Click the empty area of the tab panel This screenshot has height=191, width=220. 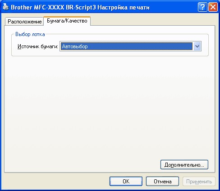pos(110,105)
